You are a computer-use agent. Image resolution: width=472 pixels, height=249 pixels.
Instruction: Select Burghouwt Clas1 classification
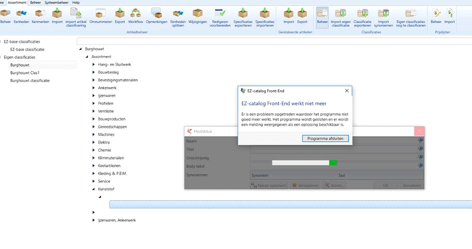[25, 73]
